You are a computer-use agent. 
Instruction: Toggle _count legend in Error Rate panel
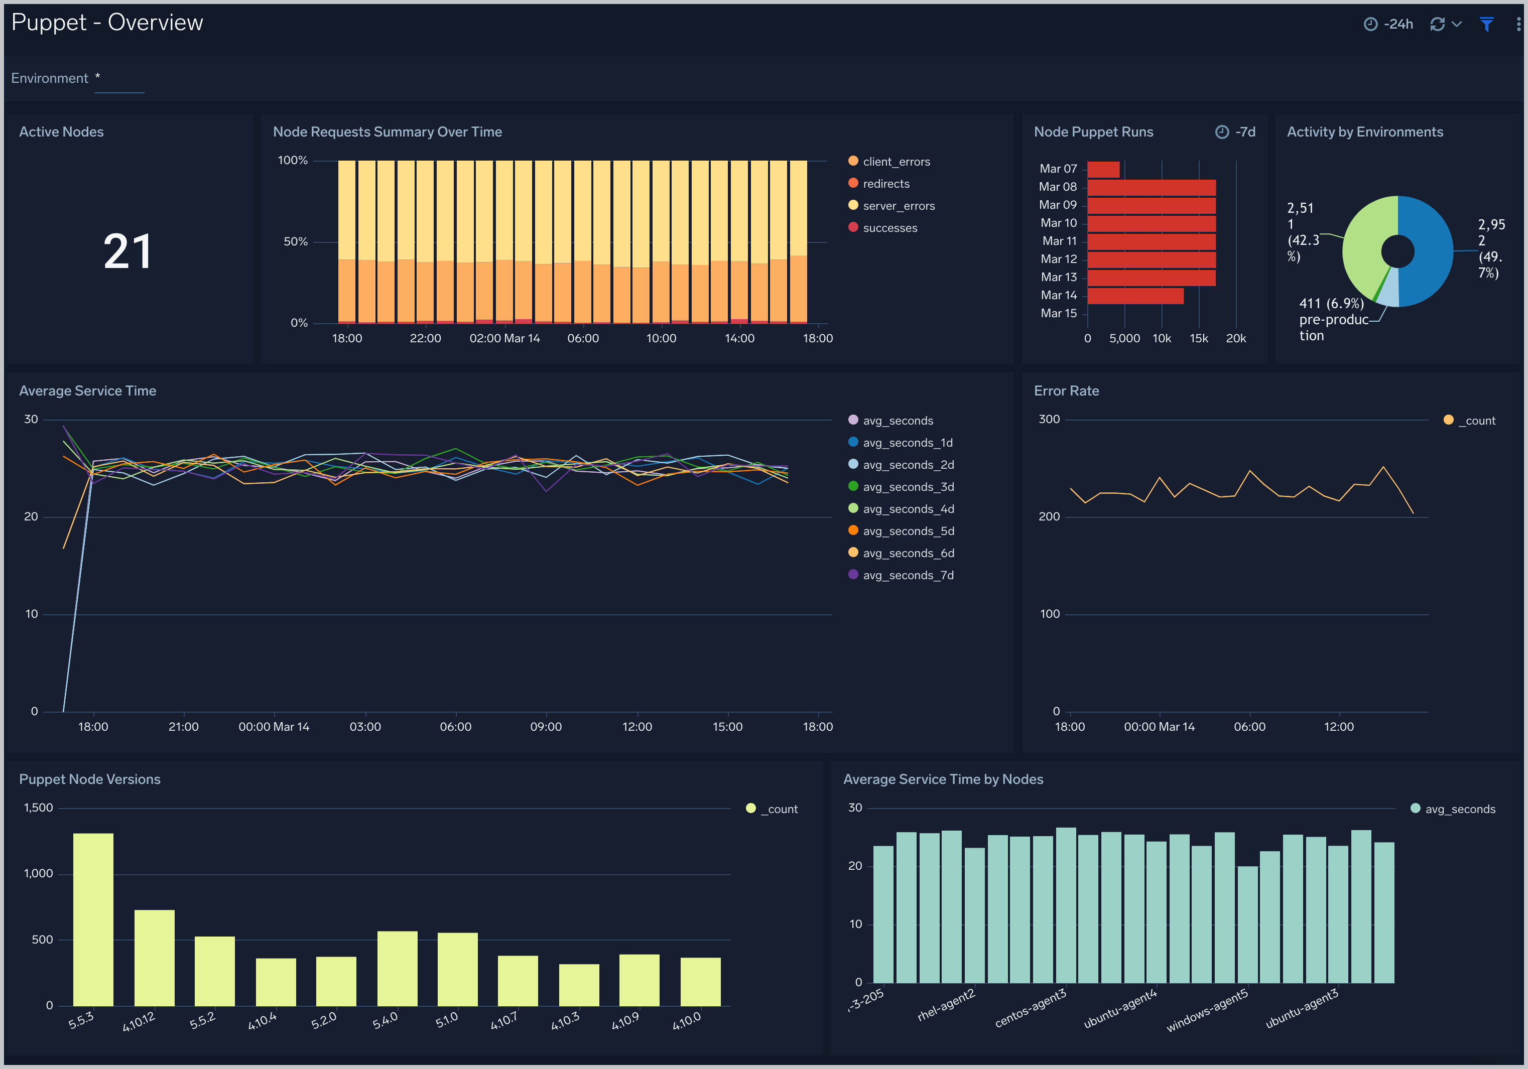tap(1469, 421)
